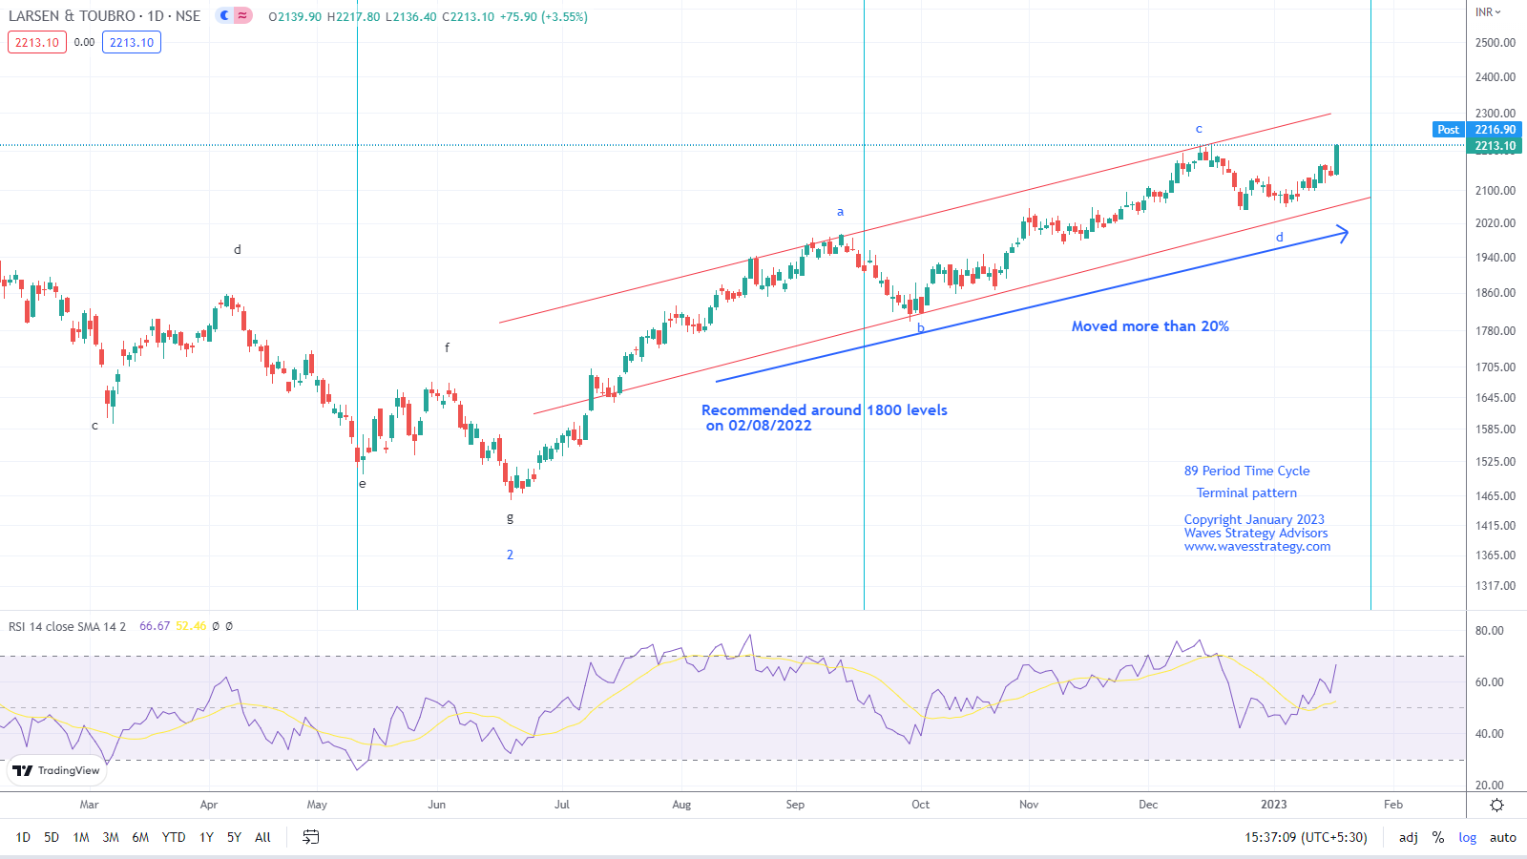Click the blue 2213.10 buy price box
The image size is (1527, 859).
coord(132,42)
